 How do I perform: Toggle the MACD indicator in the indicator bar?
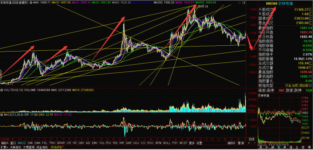22,143
